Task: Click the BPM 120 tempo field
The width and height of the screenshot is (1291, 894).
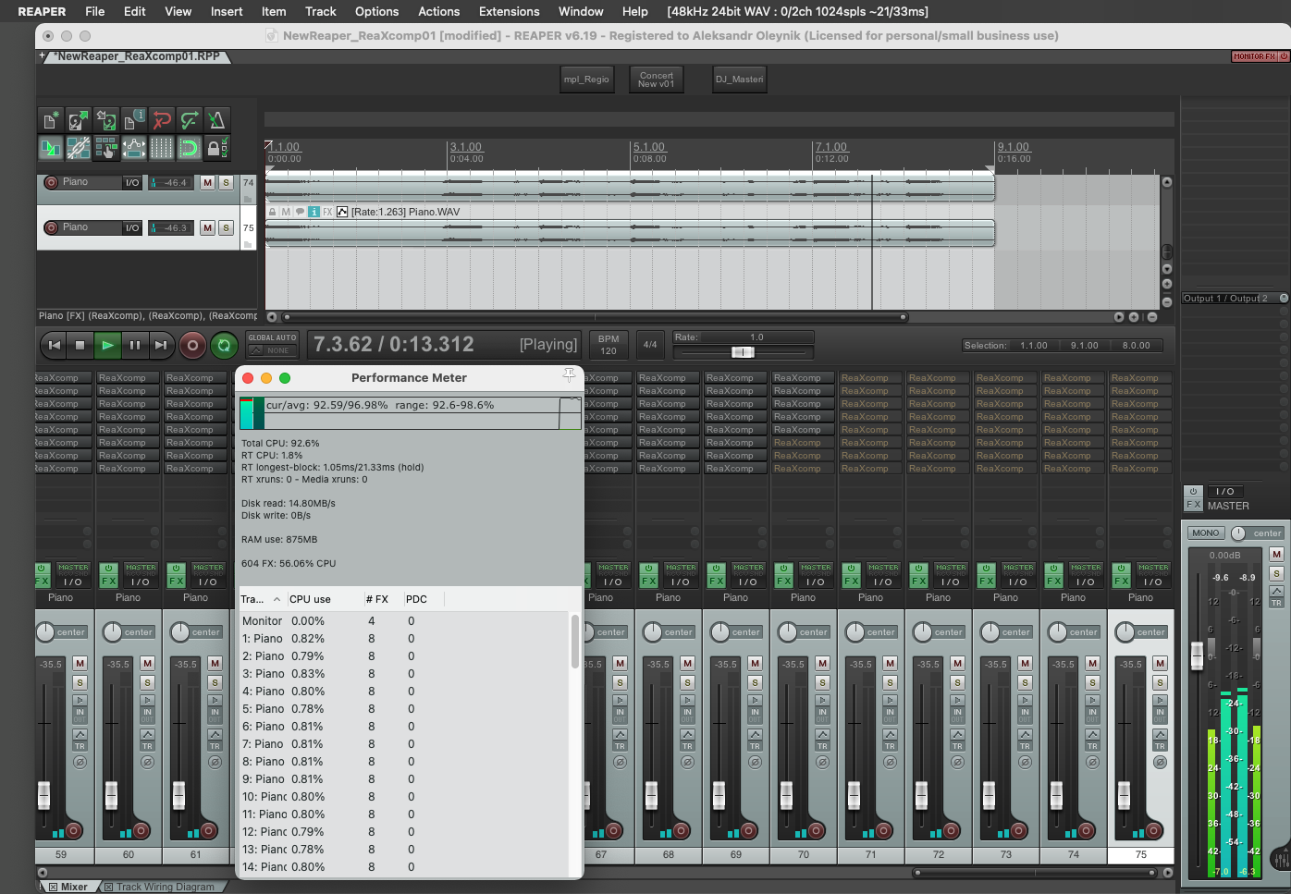Action: [x=608, y=345]
